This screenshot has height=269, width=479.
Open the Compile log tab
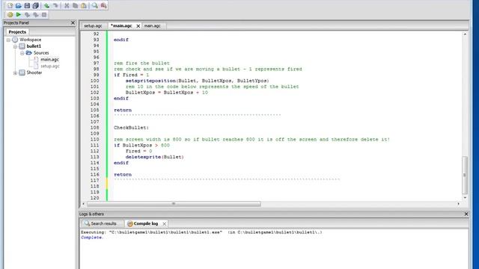click(146, 223)
